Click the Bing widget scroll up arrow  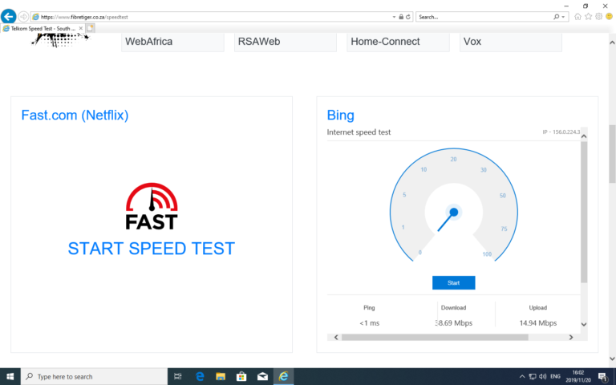coord(584,136)
